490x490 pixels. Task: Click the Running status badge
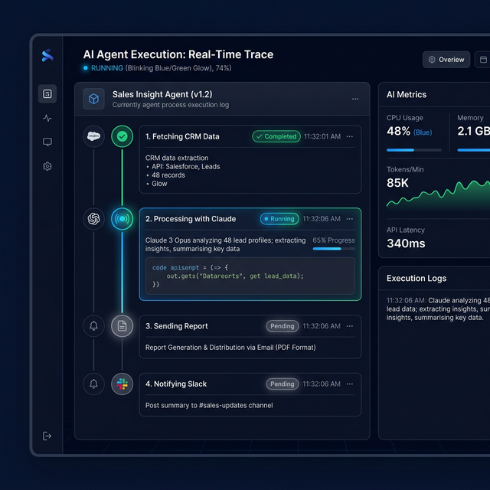[x=279, y=219]
